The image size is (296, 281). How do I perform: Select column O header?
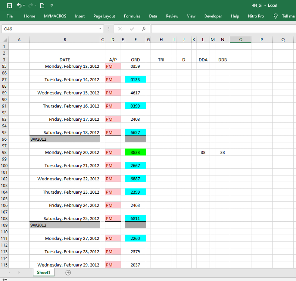[240, 40]
